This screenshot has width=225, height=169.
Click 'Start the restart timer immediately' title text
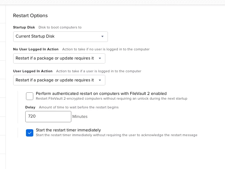68,130
